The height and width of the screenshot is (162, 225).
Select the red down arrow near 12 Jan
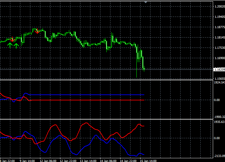tap(37, 31)
